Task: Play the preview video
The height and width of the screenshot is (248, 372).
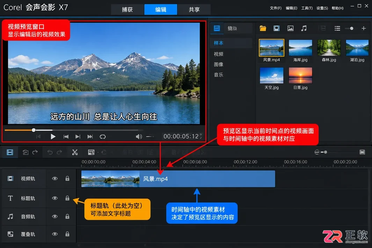Action: (x=53, y=137)
